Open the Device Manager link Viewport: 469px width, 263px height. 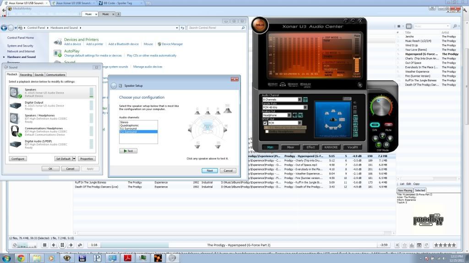tap(172, 44)
